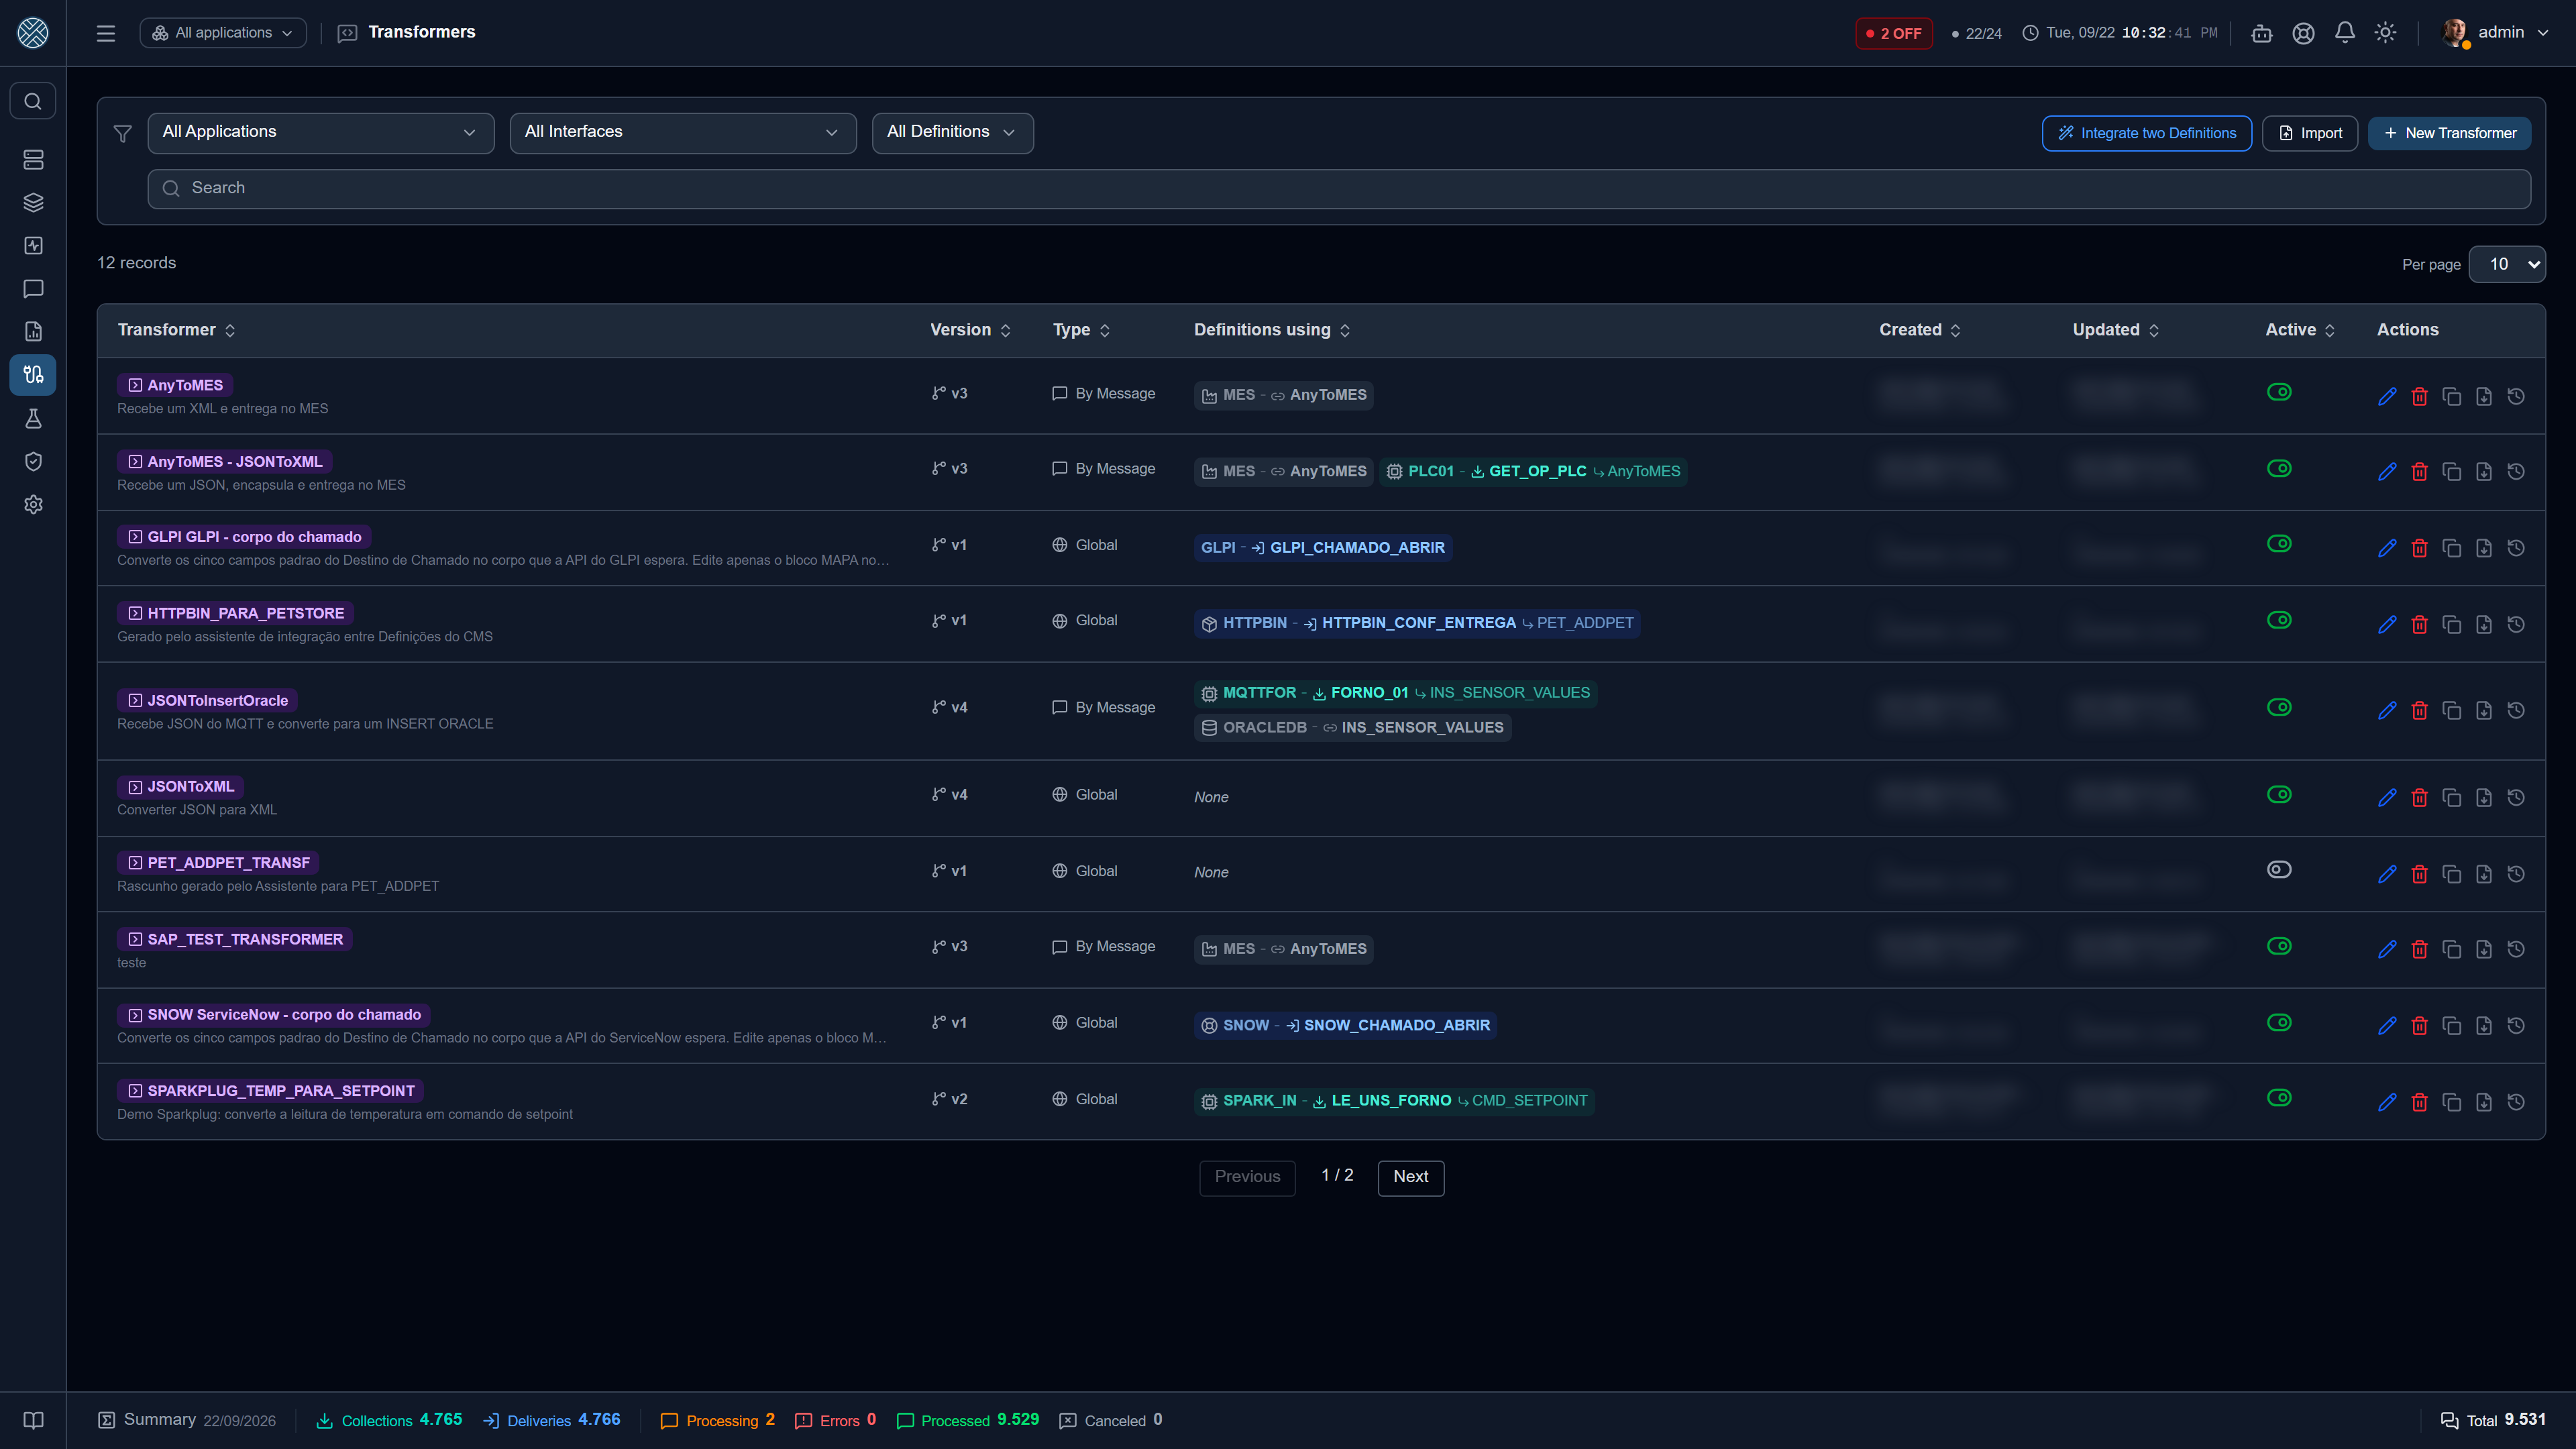
Task: Expand the All applications header selector
Action: [223, 33]
